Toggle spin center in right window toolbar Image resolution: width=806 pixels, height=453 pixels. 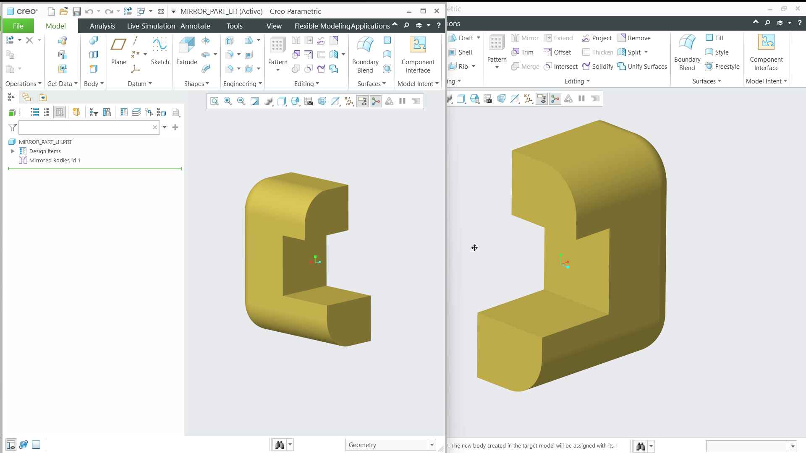(555, 99)
